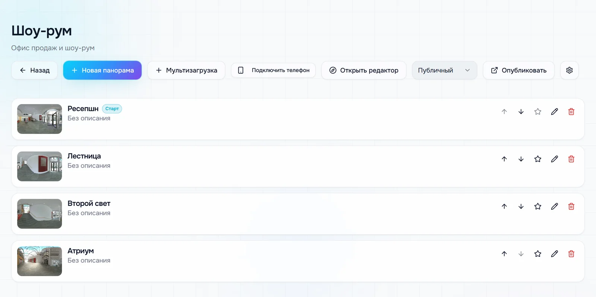This screenshot has height=297, width=596.
Task: Edit the Второй свет panorama
Action: [554, 206]
